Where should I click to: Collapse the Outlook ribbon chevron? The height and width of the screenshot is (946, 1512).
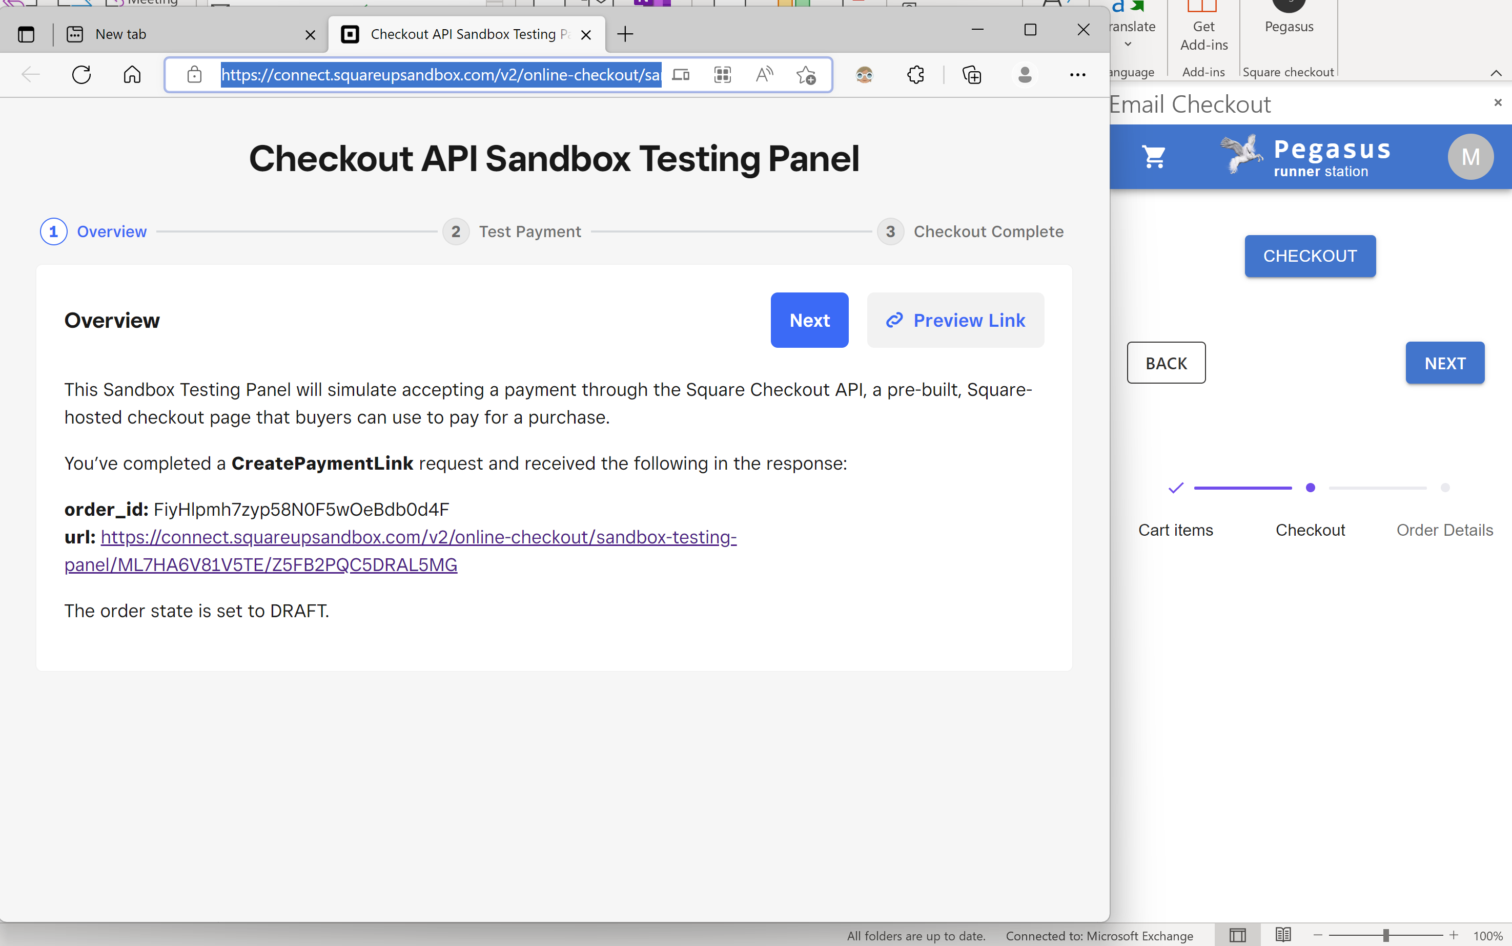[x=1496, y=73]
